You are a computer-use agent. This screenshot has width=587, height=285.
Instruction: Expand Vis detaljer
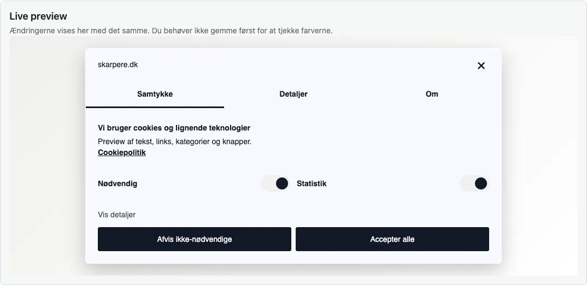116,215
